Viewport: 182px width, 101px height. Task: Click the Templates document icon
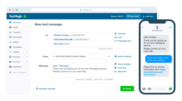10,47
